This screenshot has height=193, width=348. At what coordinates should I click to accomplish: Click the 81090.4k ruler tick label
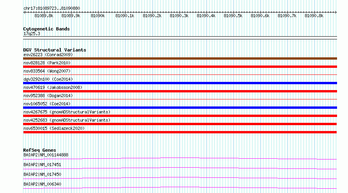pos(206,16)
